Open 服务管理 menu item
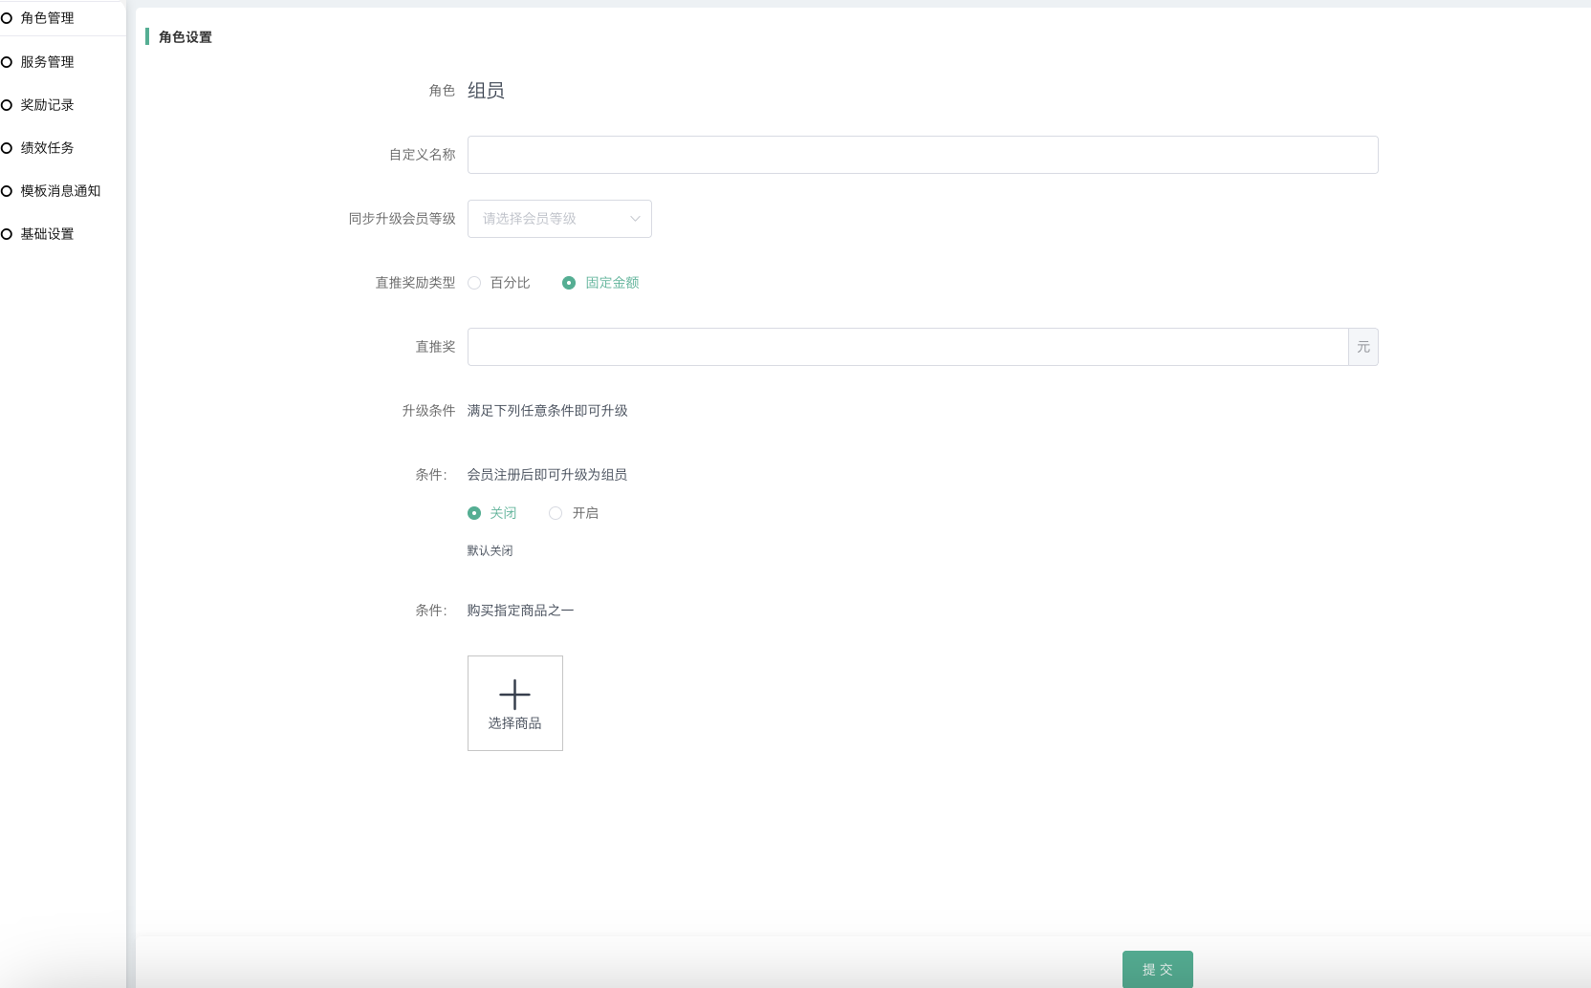 (47, 62)
